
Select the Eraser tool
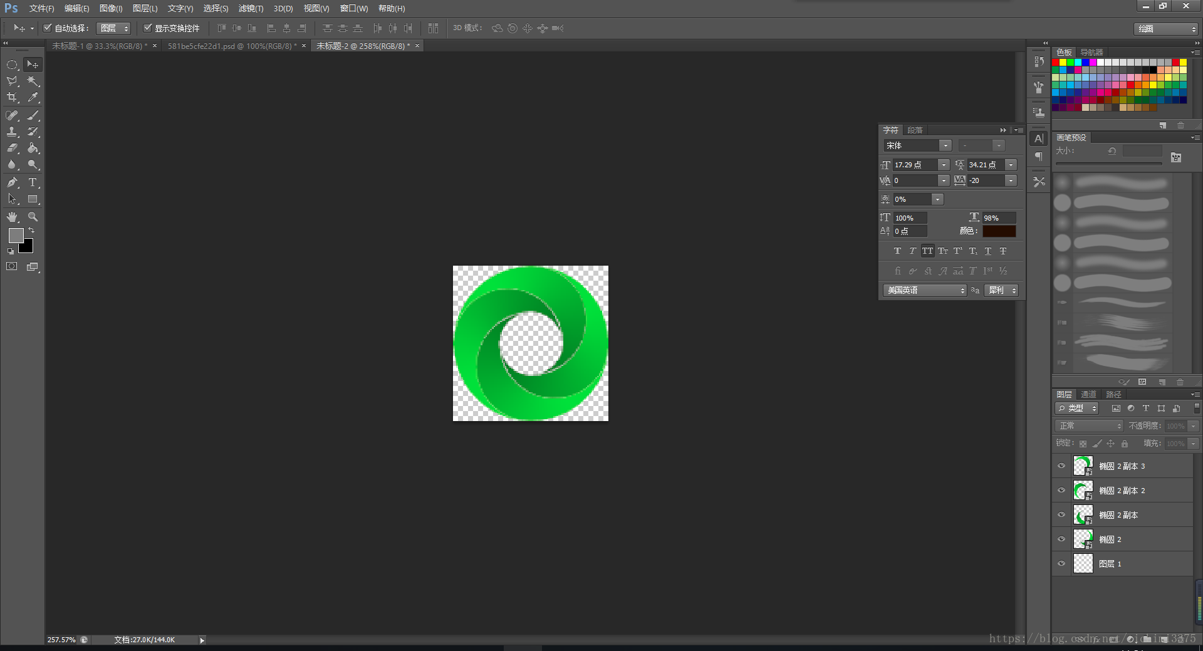[x=12, y=148]
